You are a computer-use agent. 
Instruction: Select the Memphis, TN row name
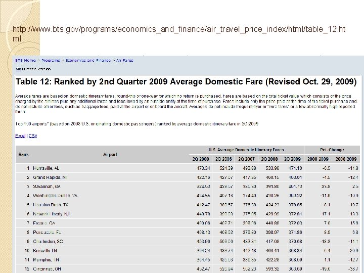coord(46,260)
